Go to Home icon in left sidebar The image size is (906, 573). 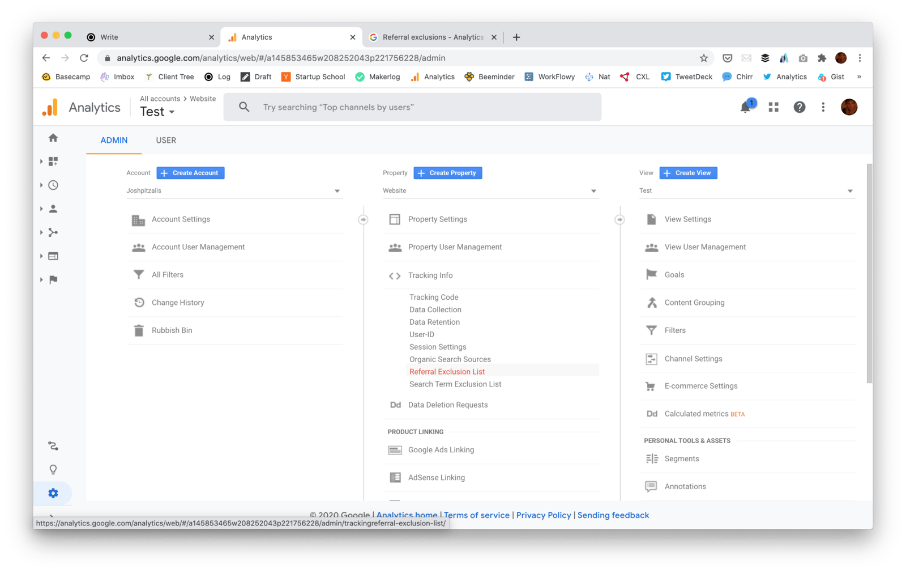coord(53,138)
